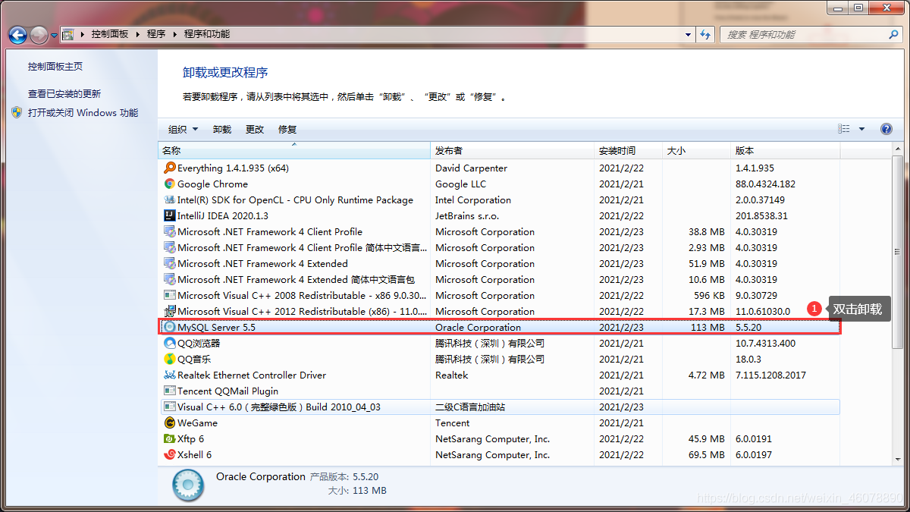Expand the address bar history dropdown

[x=688, y=34]
